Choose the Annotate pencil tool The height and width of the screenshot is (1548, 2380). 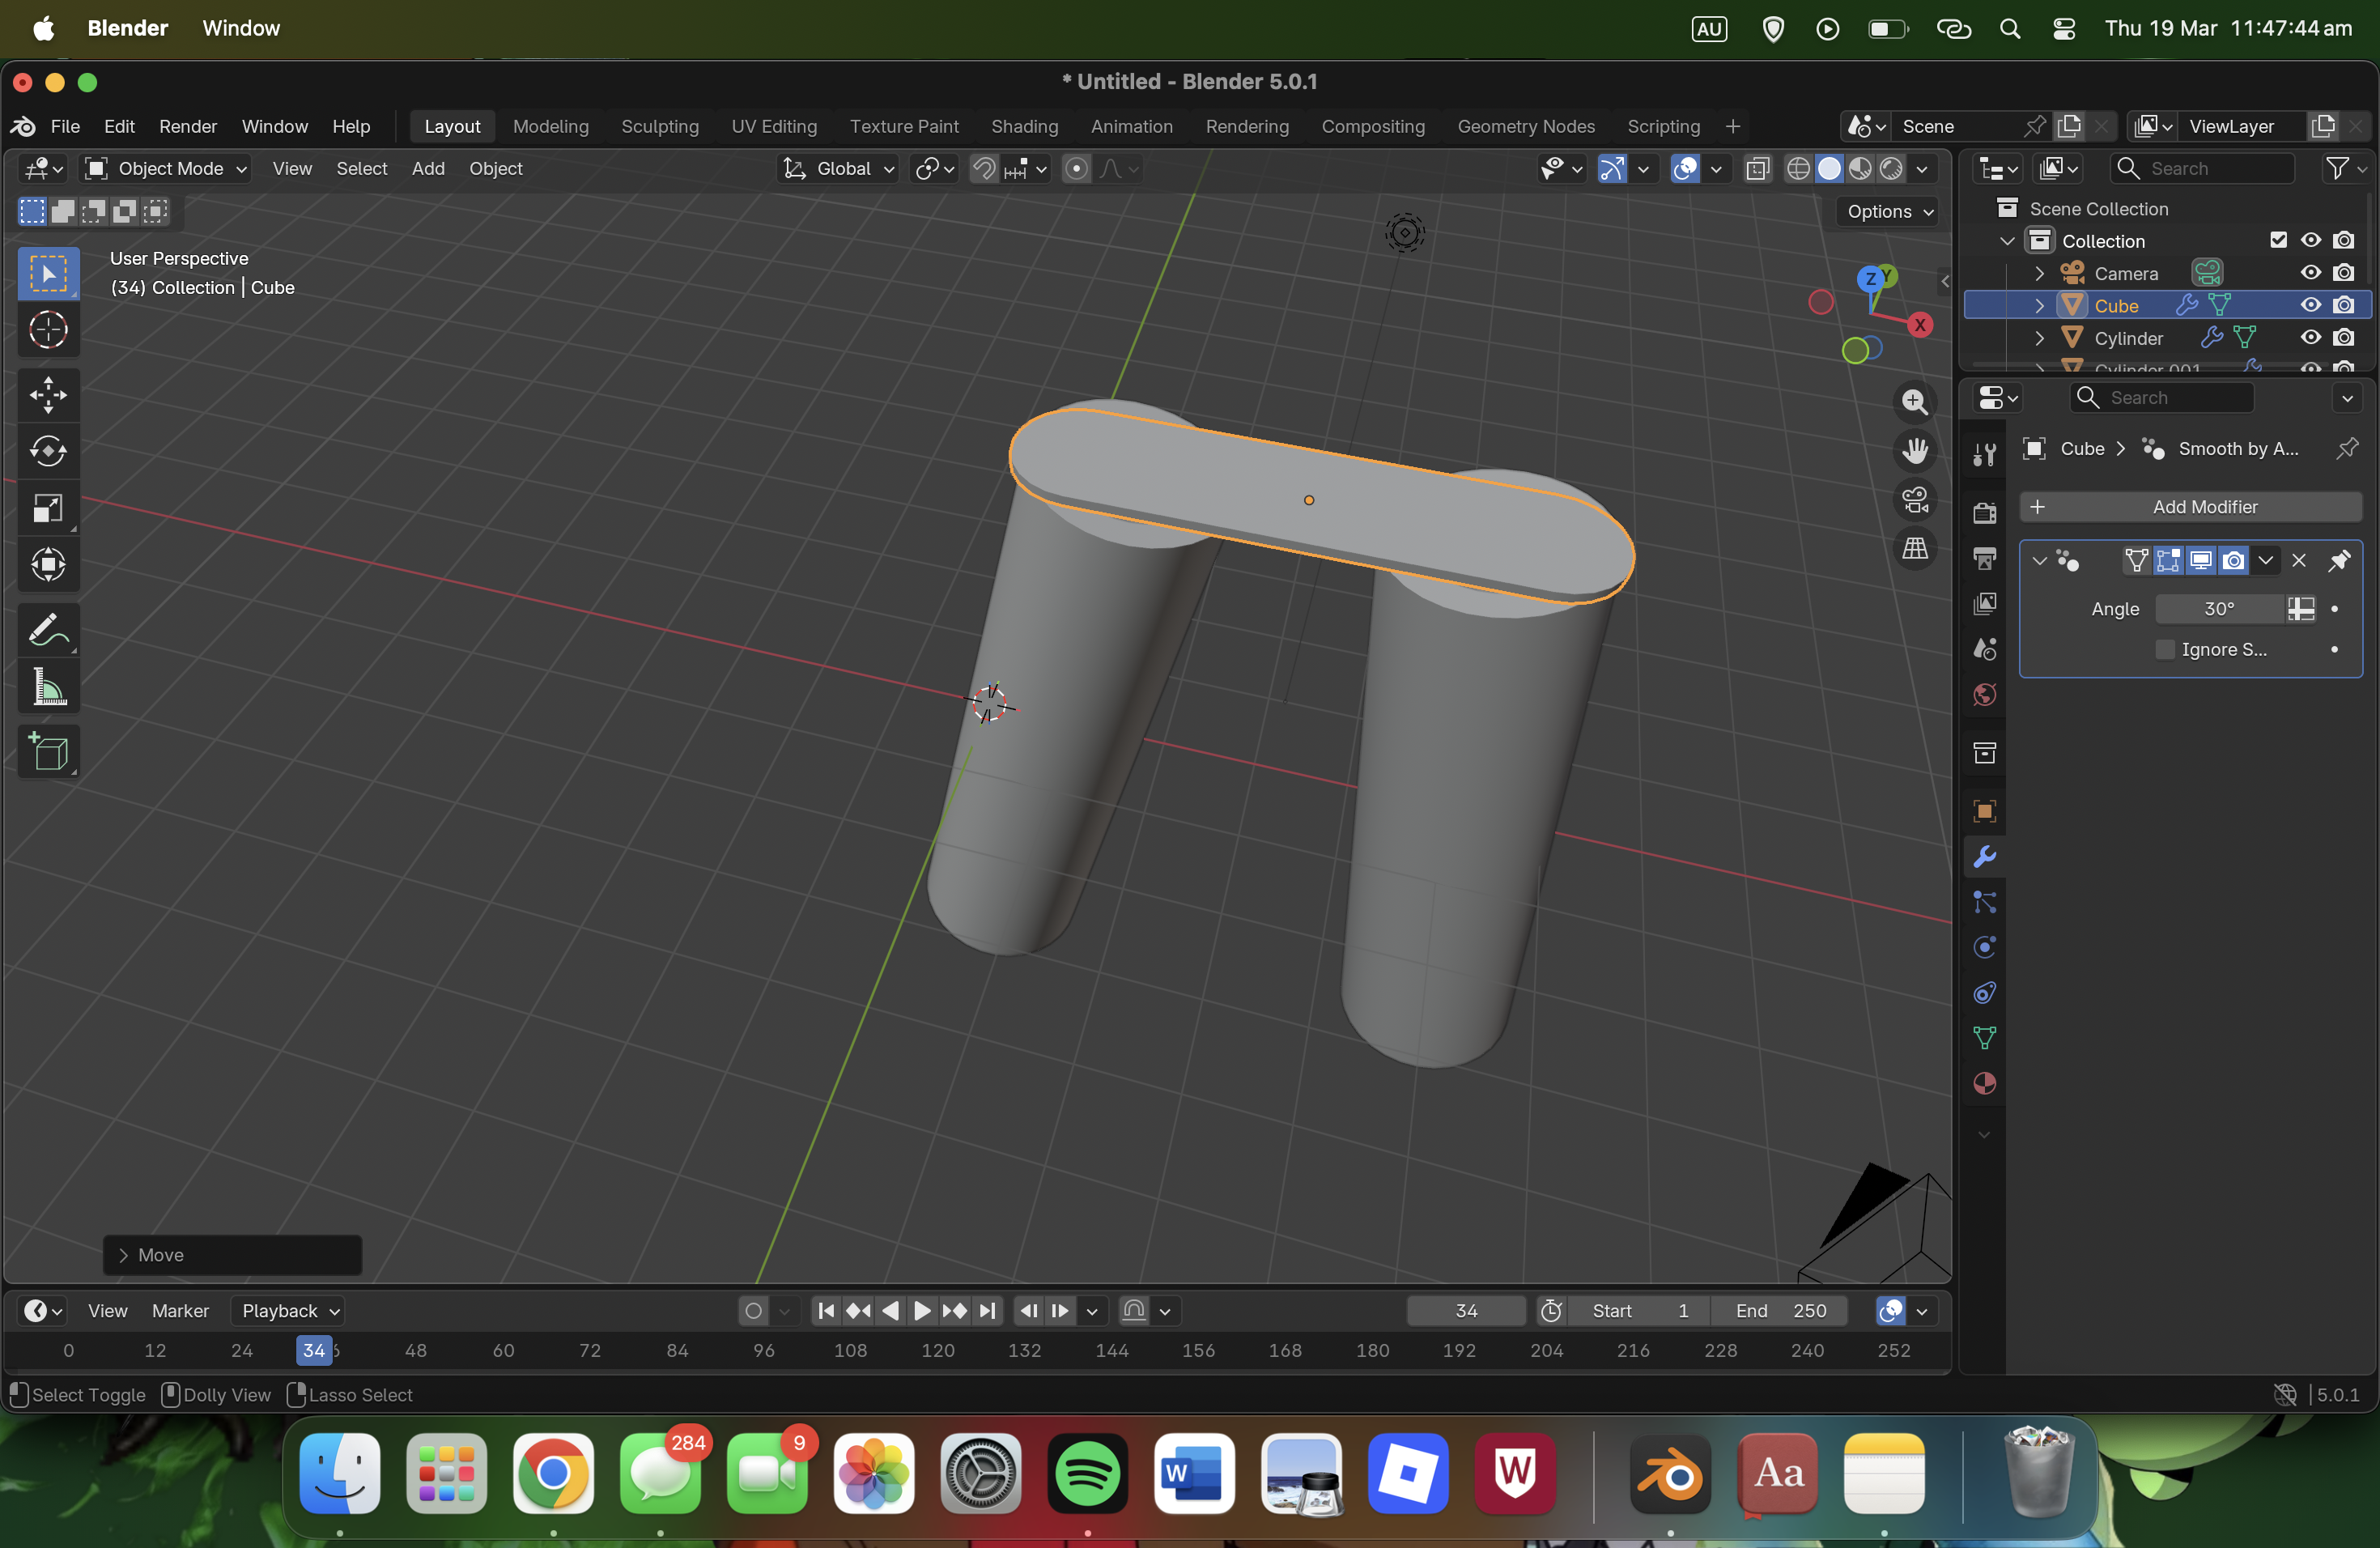tap(48, 630)
